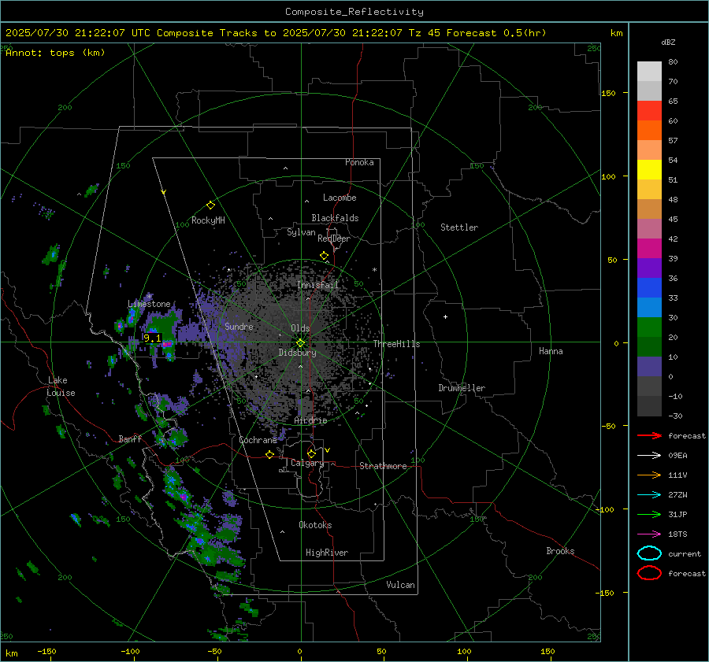
Task: Click the RockyMH label
Action: click(208, 220)
